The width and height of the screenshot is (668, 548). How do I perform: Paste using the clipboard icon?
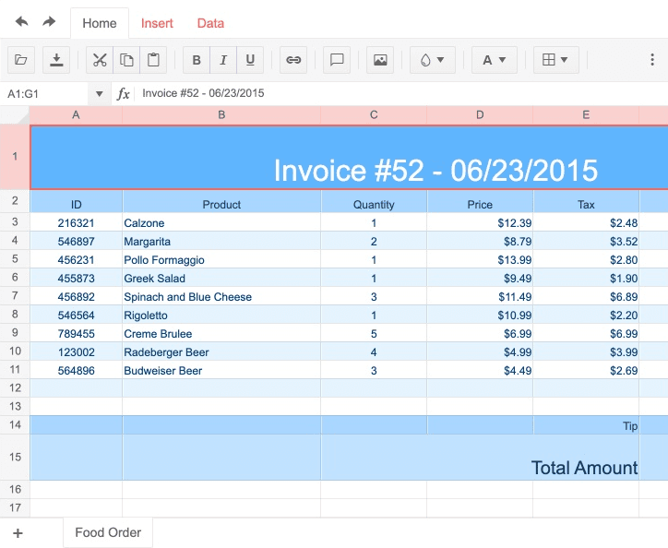[x=153, y=60]
